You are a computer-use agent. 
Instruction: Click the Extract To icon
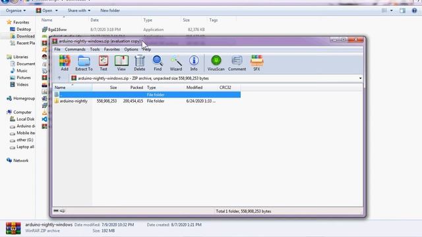click(84, 63)
